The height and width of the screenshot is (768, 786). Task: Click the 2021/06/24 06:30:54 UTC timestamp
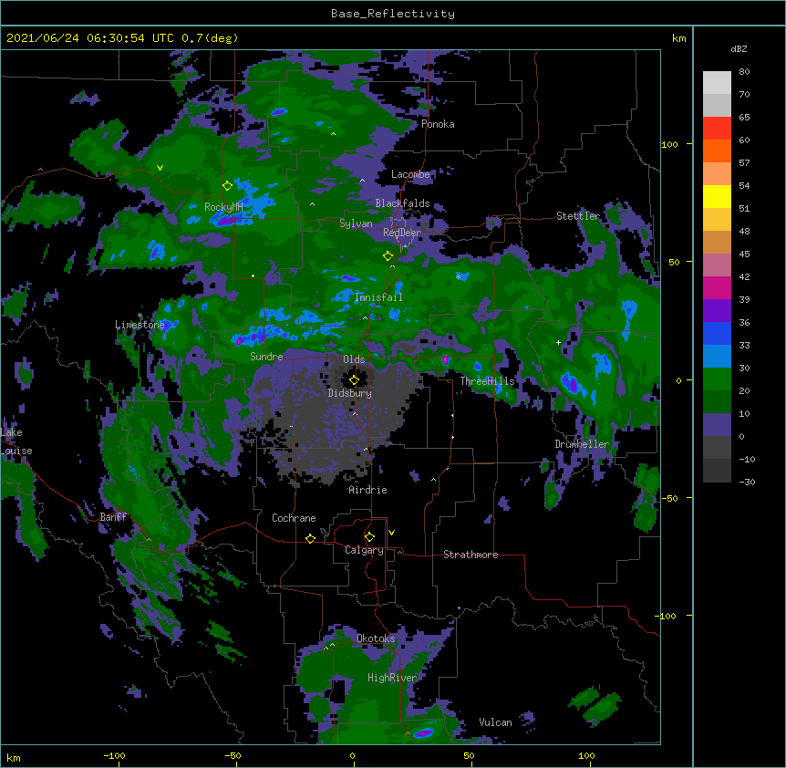pyautogui.click(x=90, y=38)
